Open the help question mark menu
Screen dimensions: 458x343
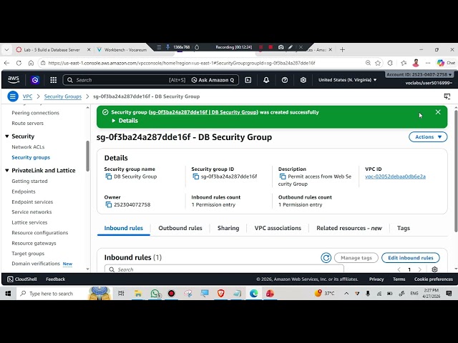point(285,80)
